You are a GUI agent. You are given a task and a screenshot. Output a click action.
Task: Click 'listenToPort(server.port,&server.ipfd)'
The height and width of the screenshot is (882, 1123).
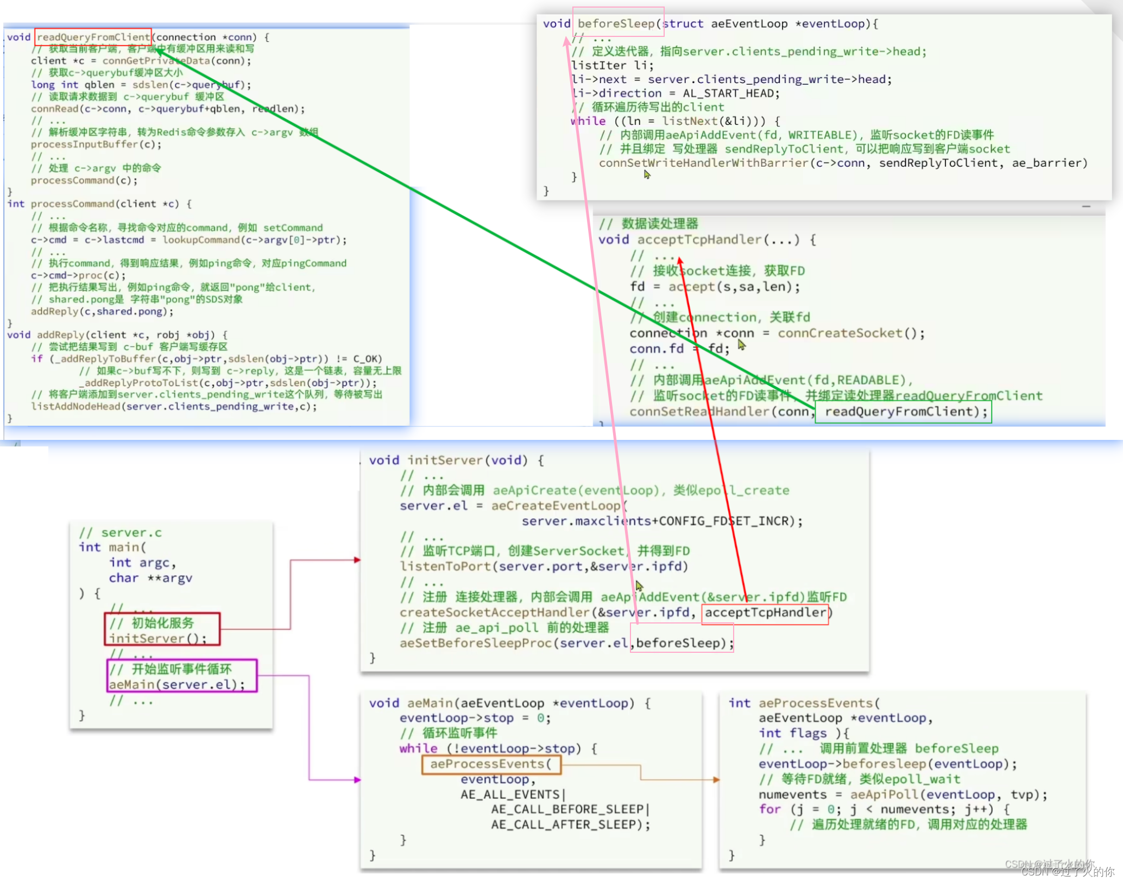[544, 566]
